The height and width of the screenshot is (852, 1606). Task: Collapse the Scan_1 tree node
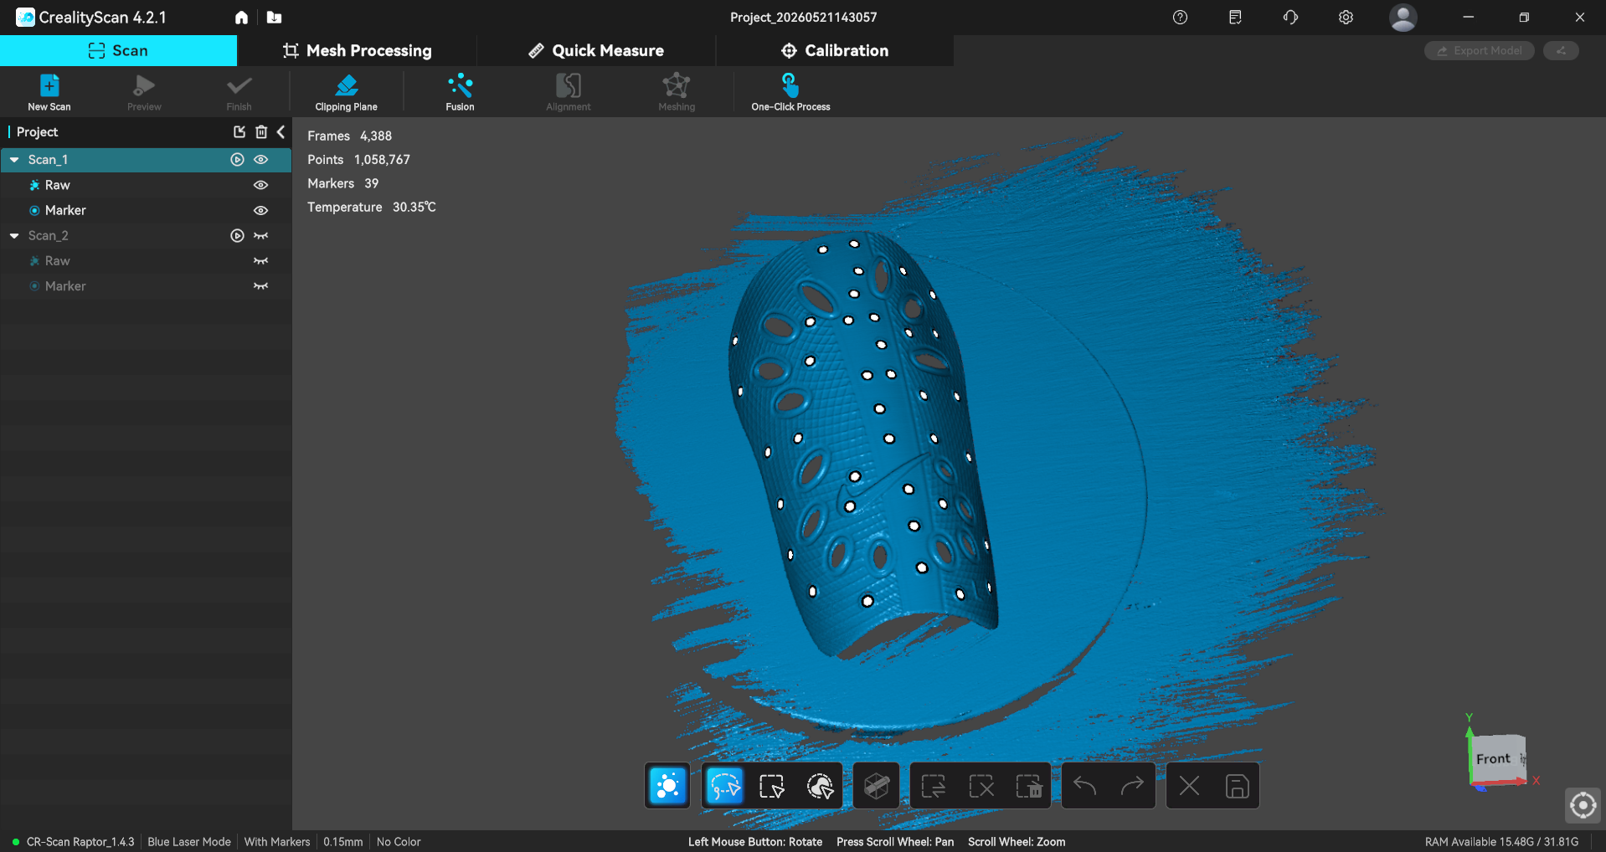point(14,160)
